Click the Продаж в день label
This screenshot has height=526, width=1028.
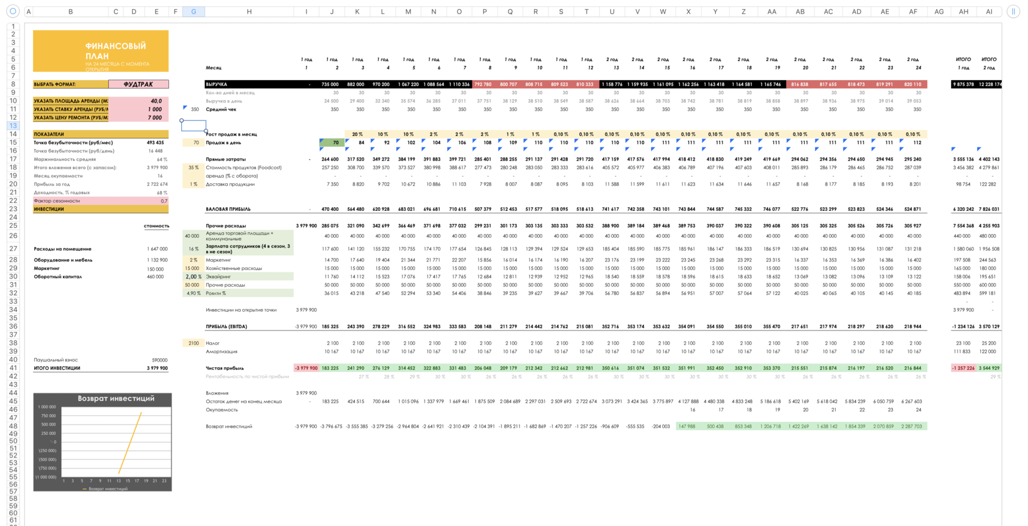pyautogui.click(x=223, y=143)
